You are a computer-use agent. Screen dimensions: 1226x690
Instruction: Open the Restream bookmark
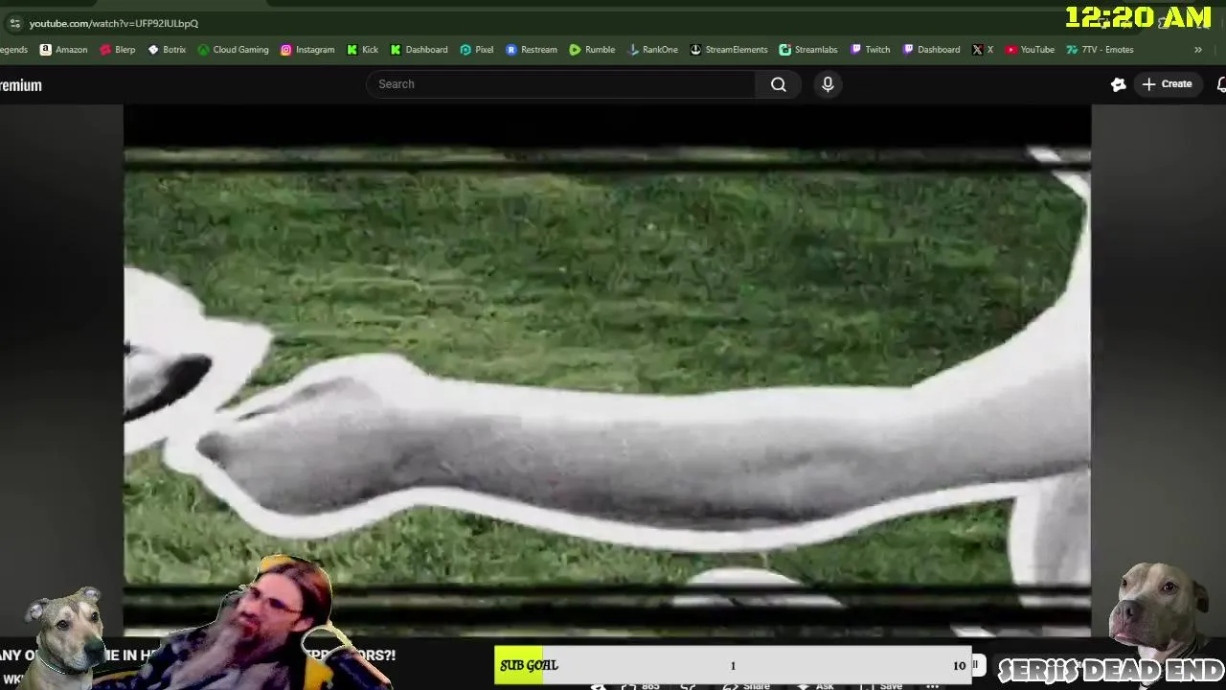tap(532, 50)
